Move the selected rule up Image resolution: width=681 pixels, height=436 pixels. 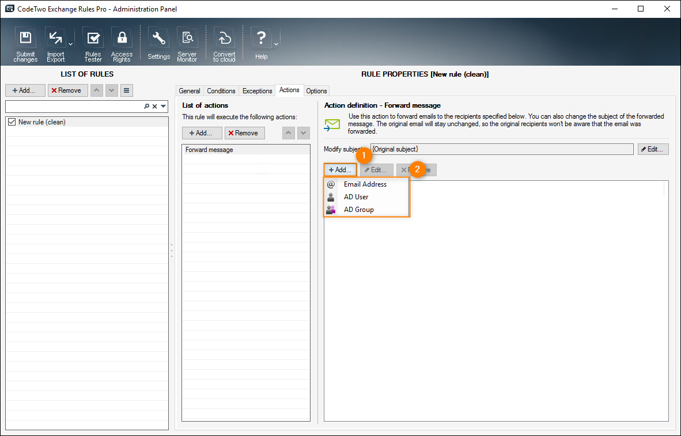[x=97, y=90]
